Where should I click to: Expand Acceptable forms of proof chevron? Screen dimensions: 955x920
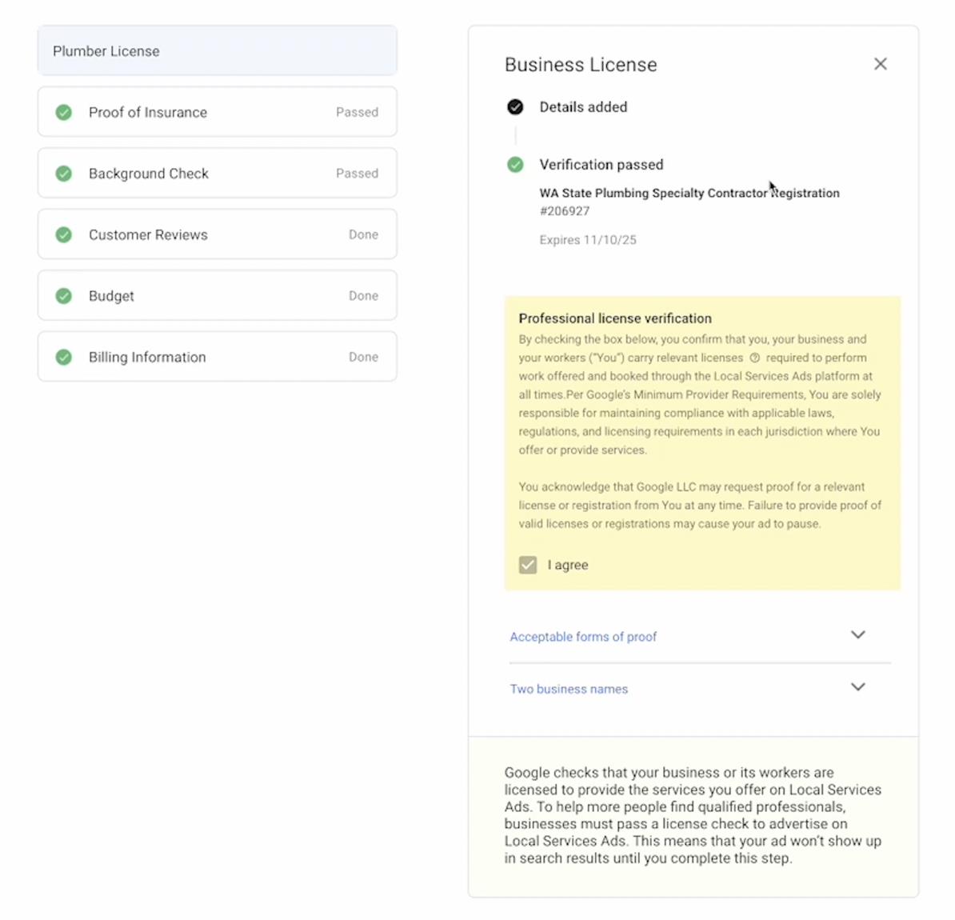(857, 635)
